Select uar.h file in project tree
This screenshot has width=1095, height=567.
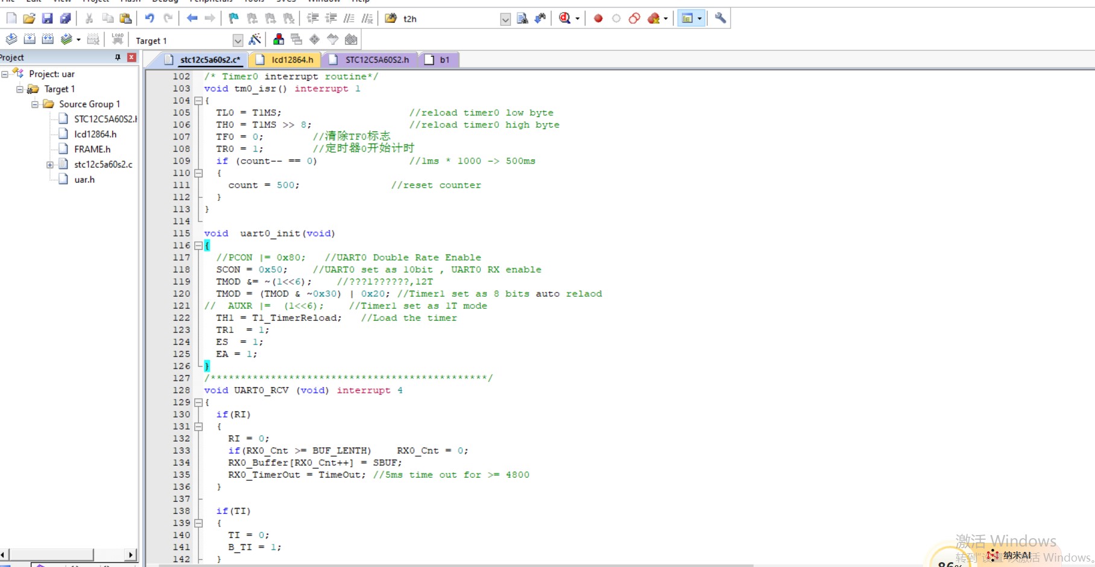tap(84, 180)
